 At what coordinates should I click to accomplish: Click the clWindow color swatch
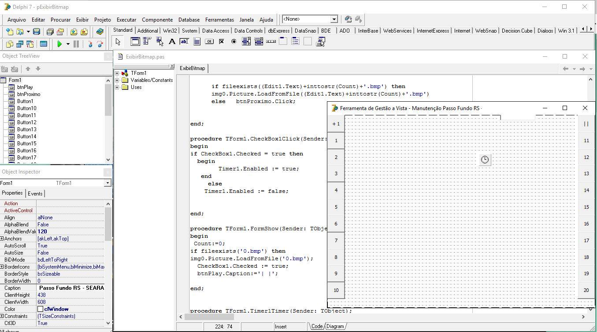coord(40,309)
